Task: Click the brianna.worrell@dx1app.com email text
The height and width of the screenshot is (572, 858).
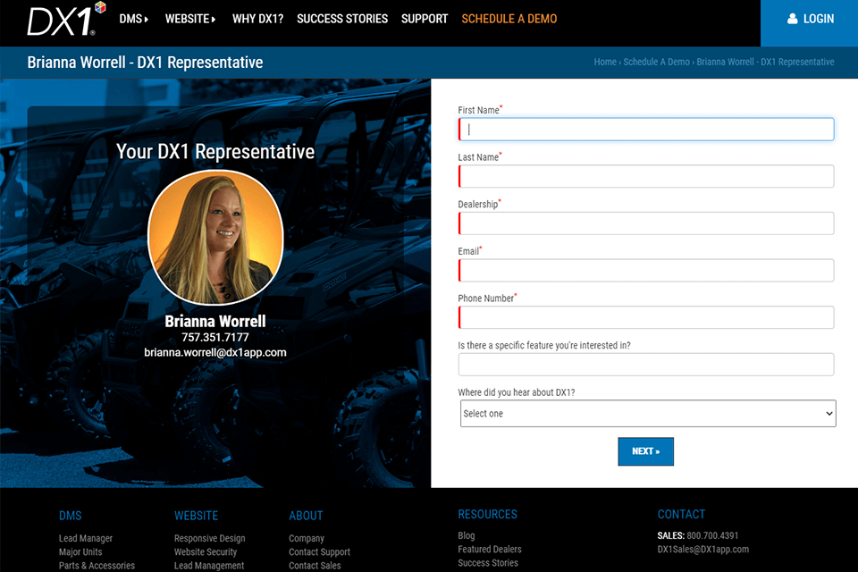Action: pyautogui.click(x=215, y=352)
